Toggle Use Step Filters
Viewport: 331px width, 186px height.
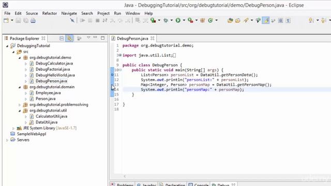click(x=145, y=21)
